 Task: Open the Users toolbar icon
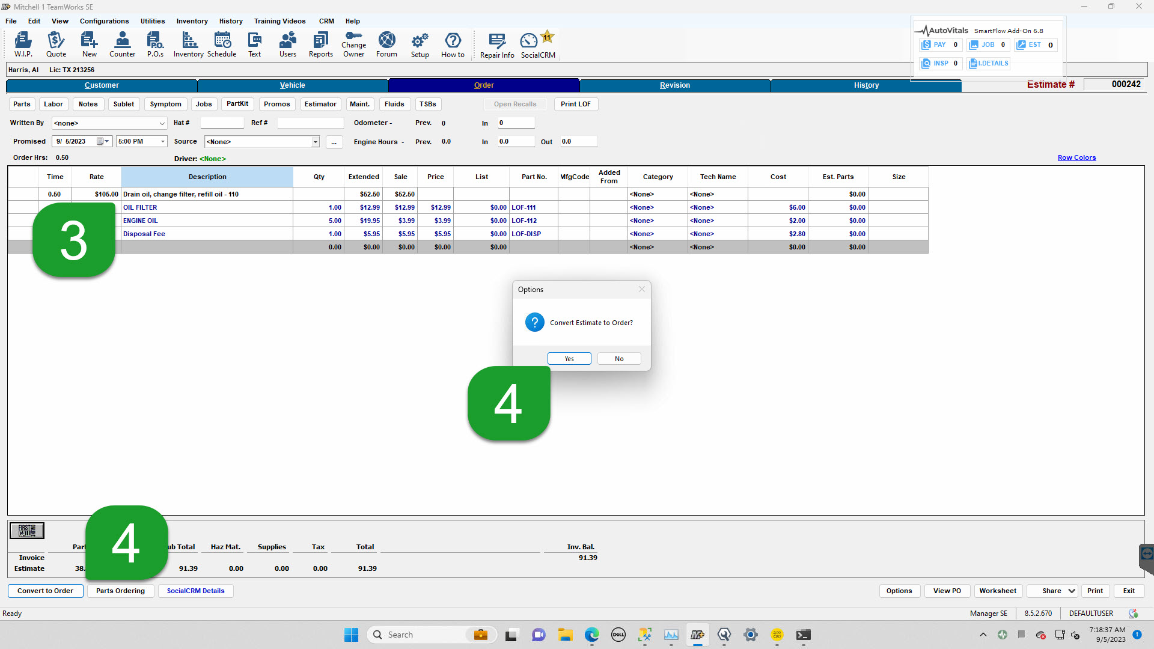(288, 44)
